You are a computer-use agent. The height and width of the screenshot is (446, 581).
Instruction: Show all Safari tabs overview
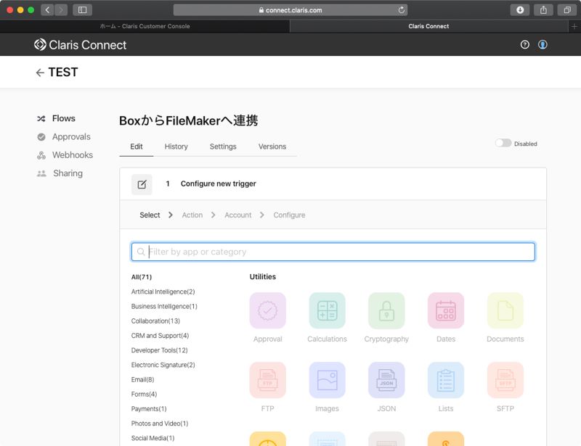567,10
